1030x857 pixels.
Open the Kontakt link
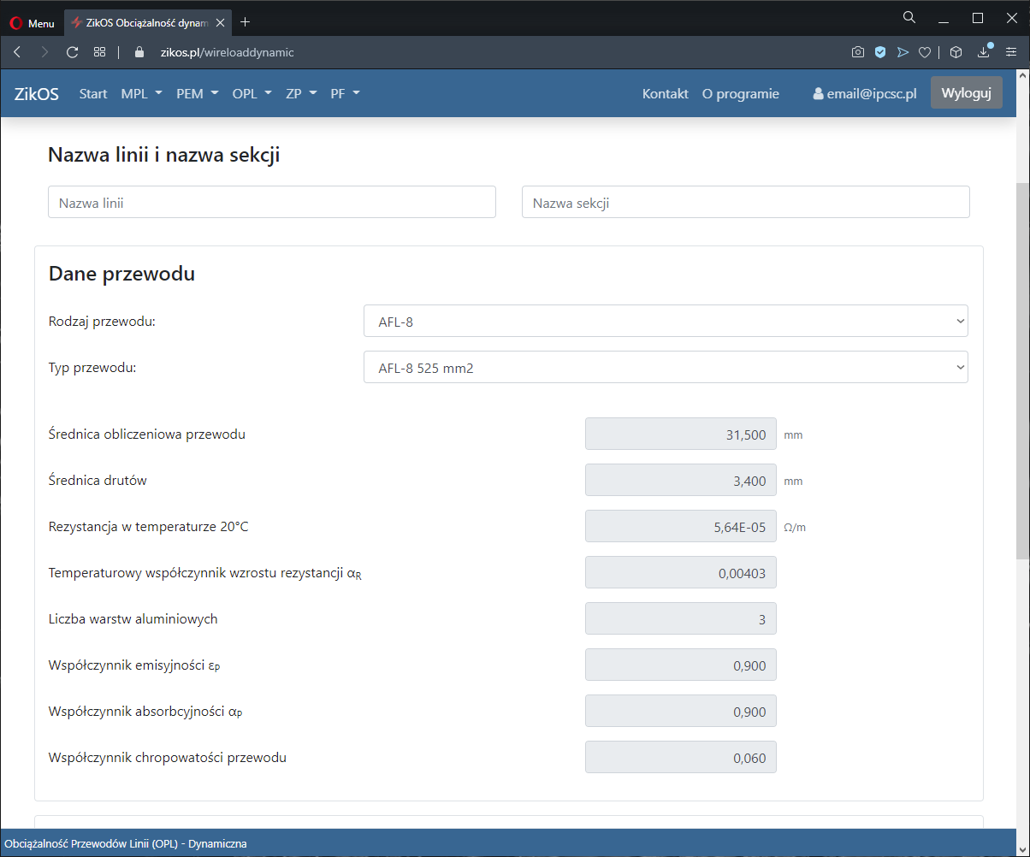[665, 94]
